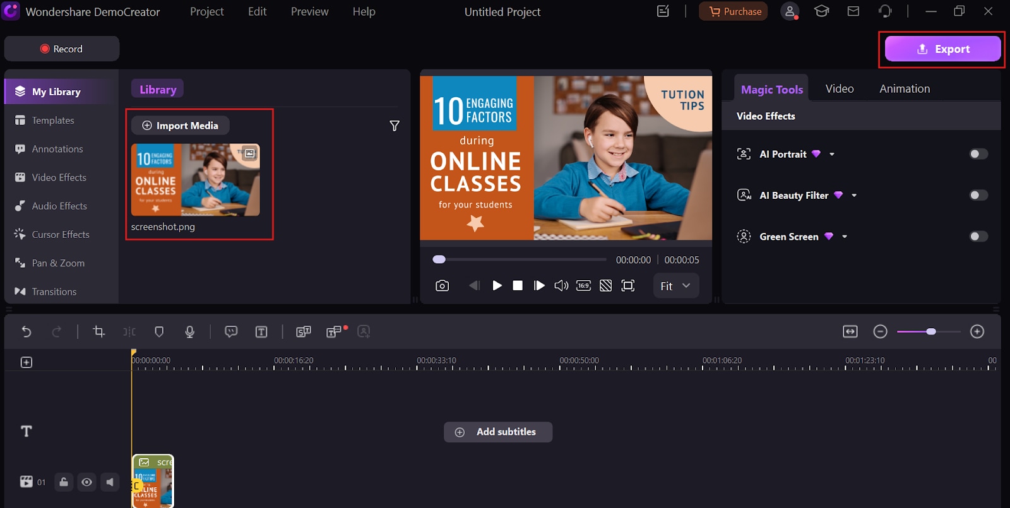Select the Magic Tools tab
The image size is (1010, 508).
(x=772, y=89)
